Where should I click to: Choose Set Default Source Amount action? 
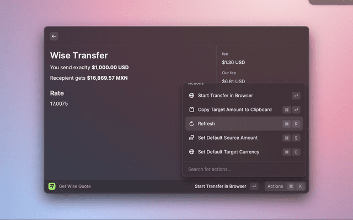228,137
